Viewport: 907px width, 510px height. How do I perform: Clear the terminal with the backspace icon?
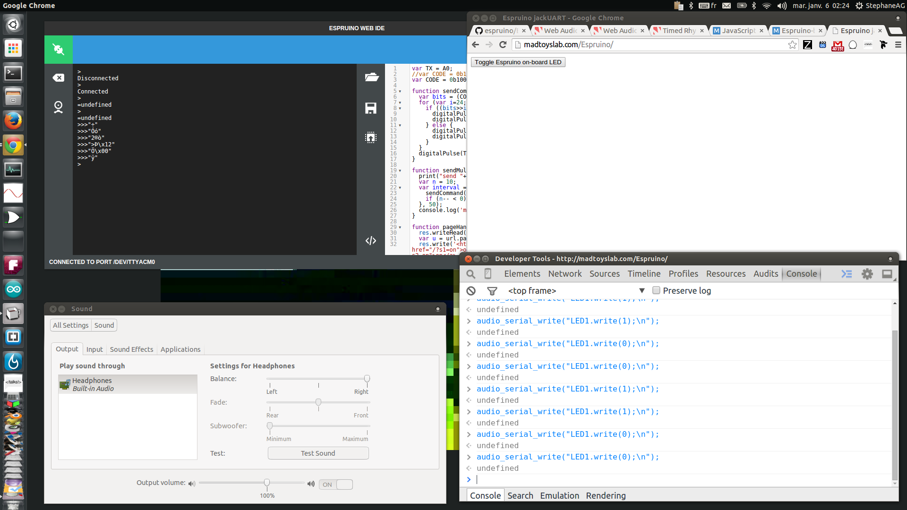pos(58,78)
